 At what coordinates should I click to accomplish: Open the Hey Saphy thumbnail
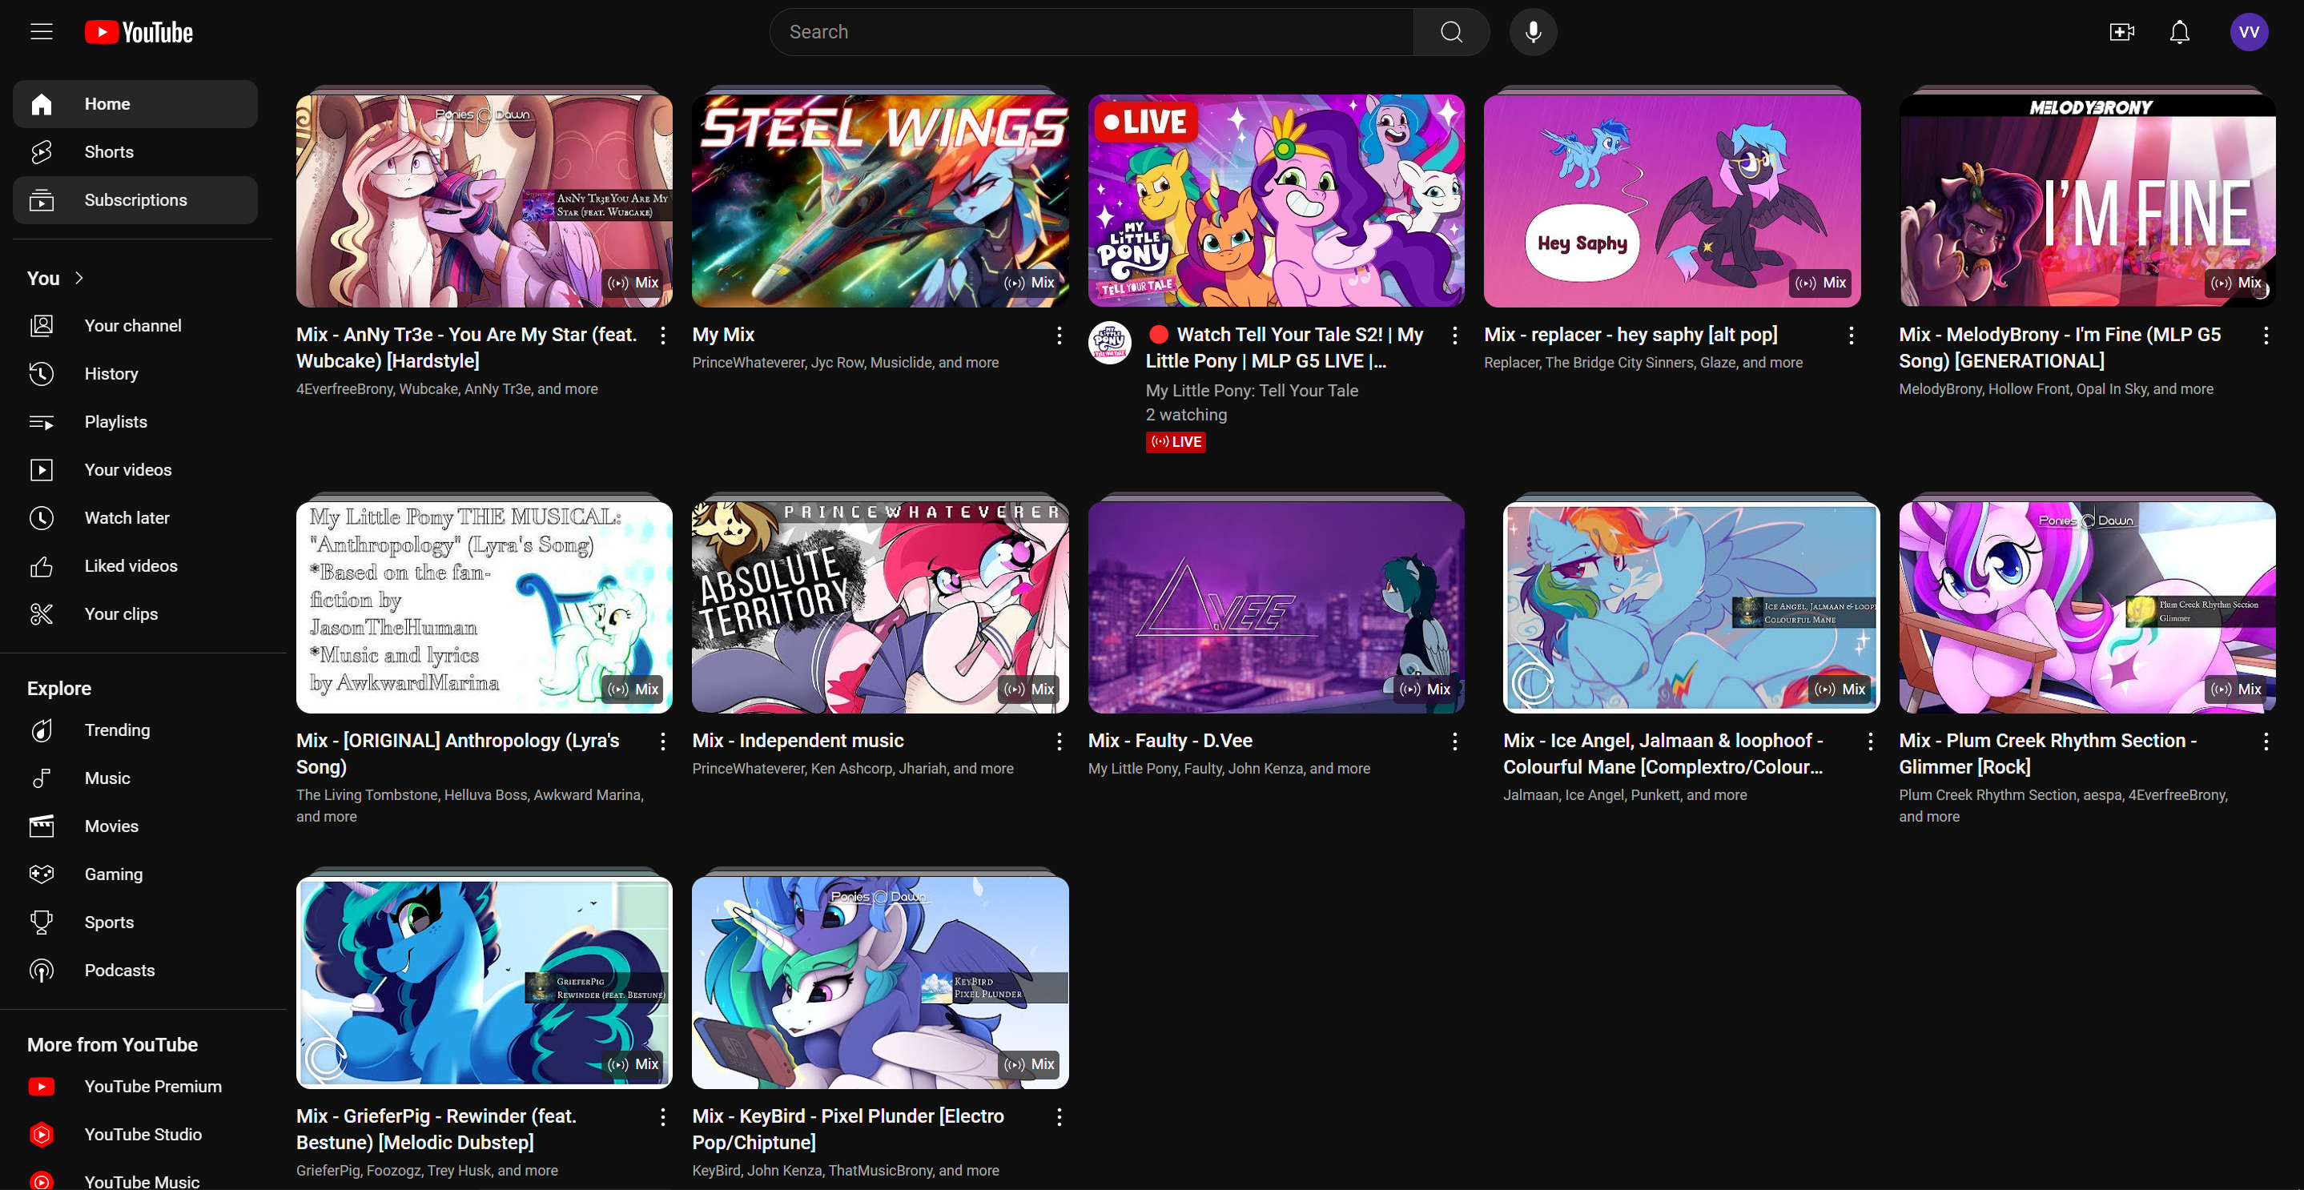[1673, 201]
